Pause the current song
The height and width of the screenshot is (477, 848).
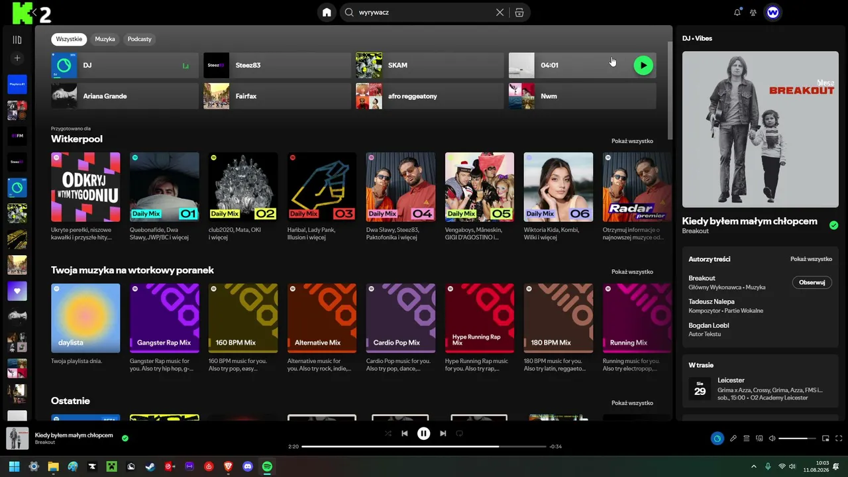[x=423, y=433]
